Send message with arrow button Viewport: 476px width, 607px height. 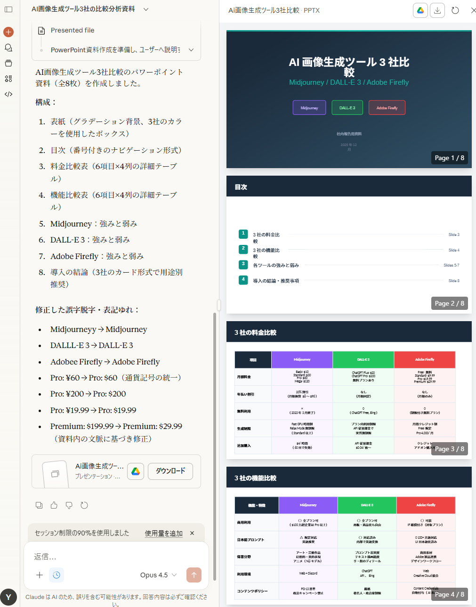pyautogui.click(x=194, y=575)
